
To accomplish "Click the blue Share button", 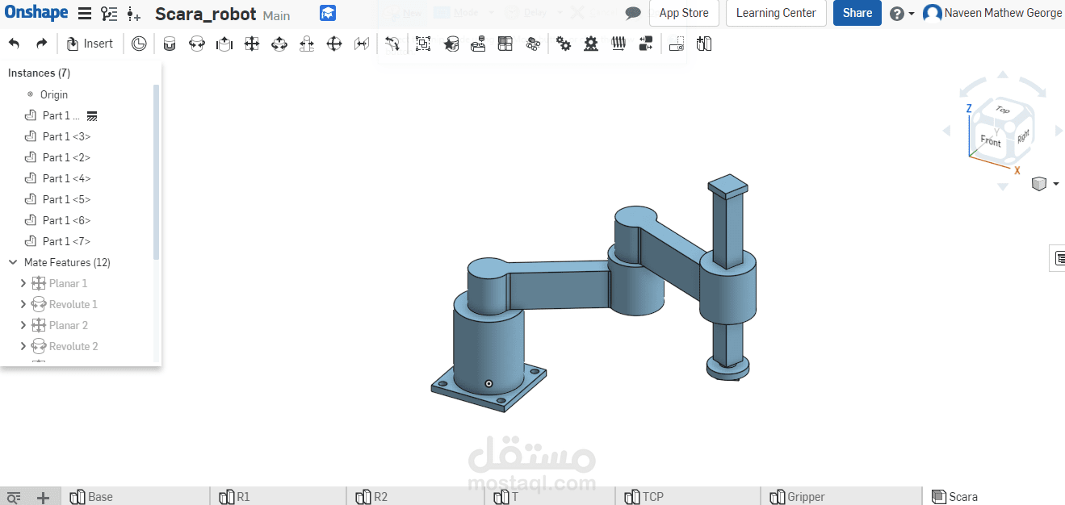I will point(857,13).
